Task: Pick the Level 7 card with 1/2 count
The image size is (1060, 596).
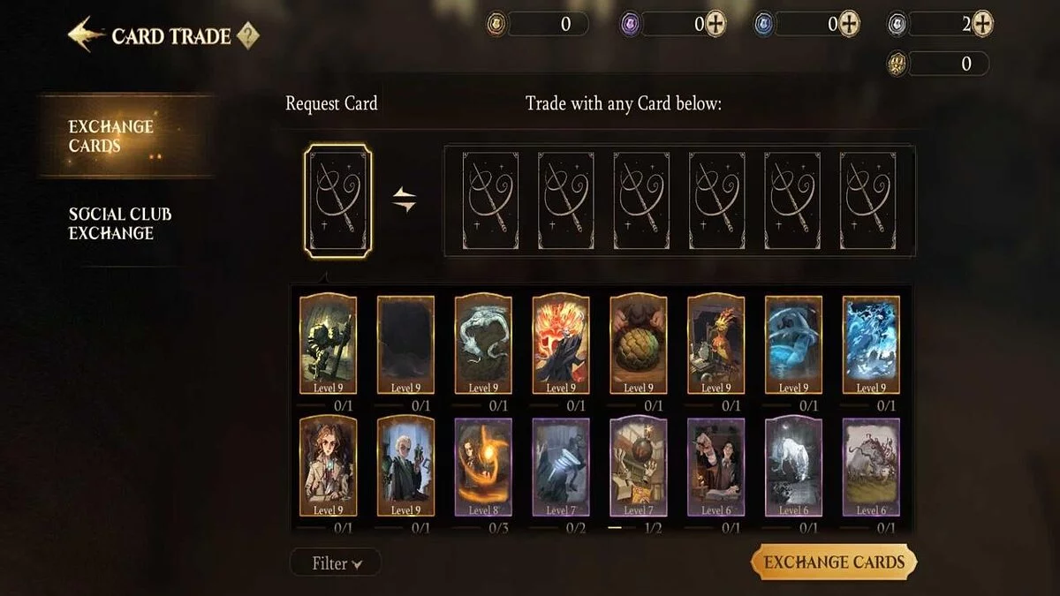Action: pyautogui.click(x=639, y=467)
